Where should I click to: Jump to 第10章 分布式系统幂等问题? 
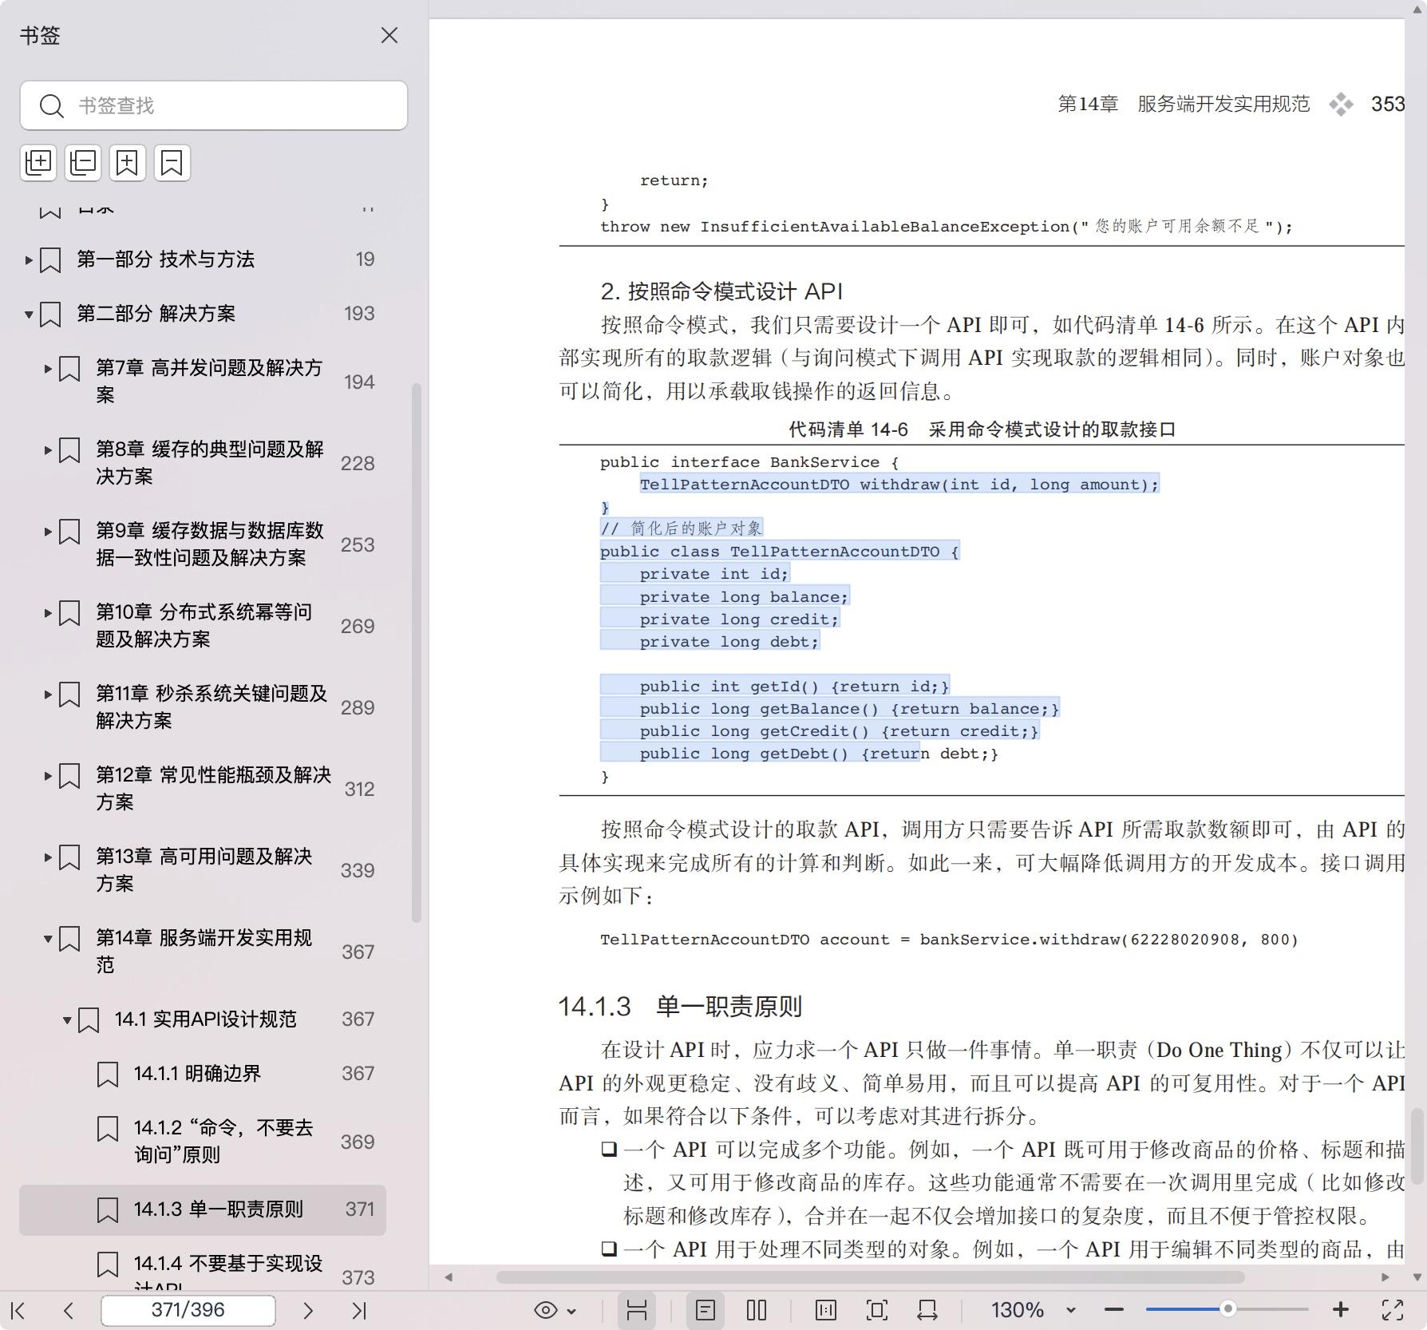(x=204, y=625)
